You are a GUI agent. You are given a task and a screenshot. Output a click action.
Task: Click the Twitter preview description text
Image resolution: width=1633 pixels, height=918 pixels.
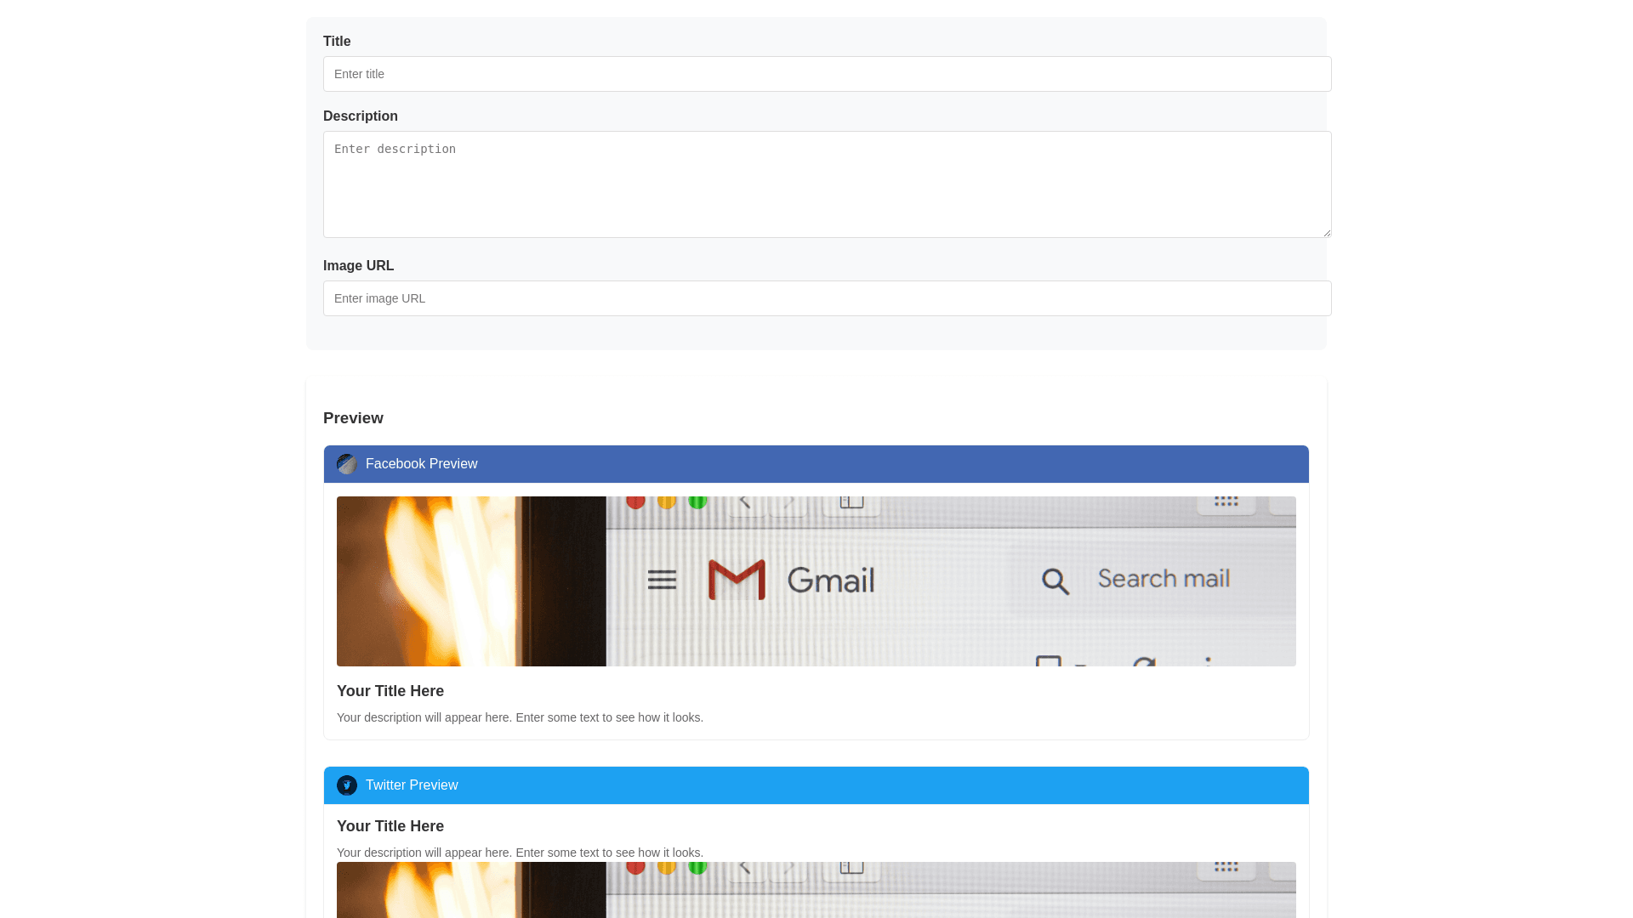click(520, 853)
